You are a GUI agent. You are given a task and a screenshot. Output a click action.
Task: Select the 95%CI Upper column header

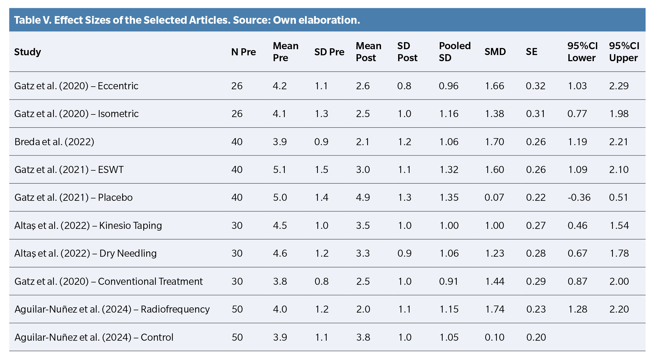[624, 52]
